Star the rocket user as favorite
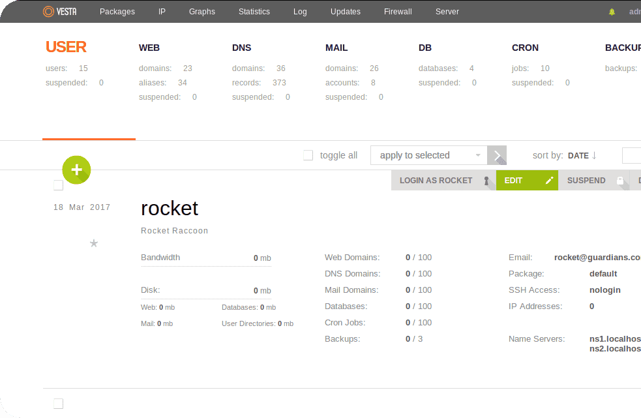This screenshot has height=418, width=641. 93,243
